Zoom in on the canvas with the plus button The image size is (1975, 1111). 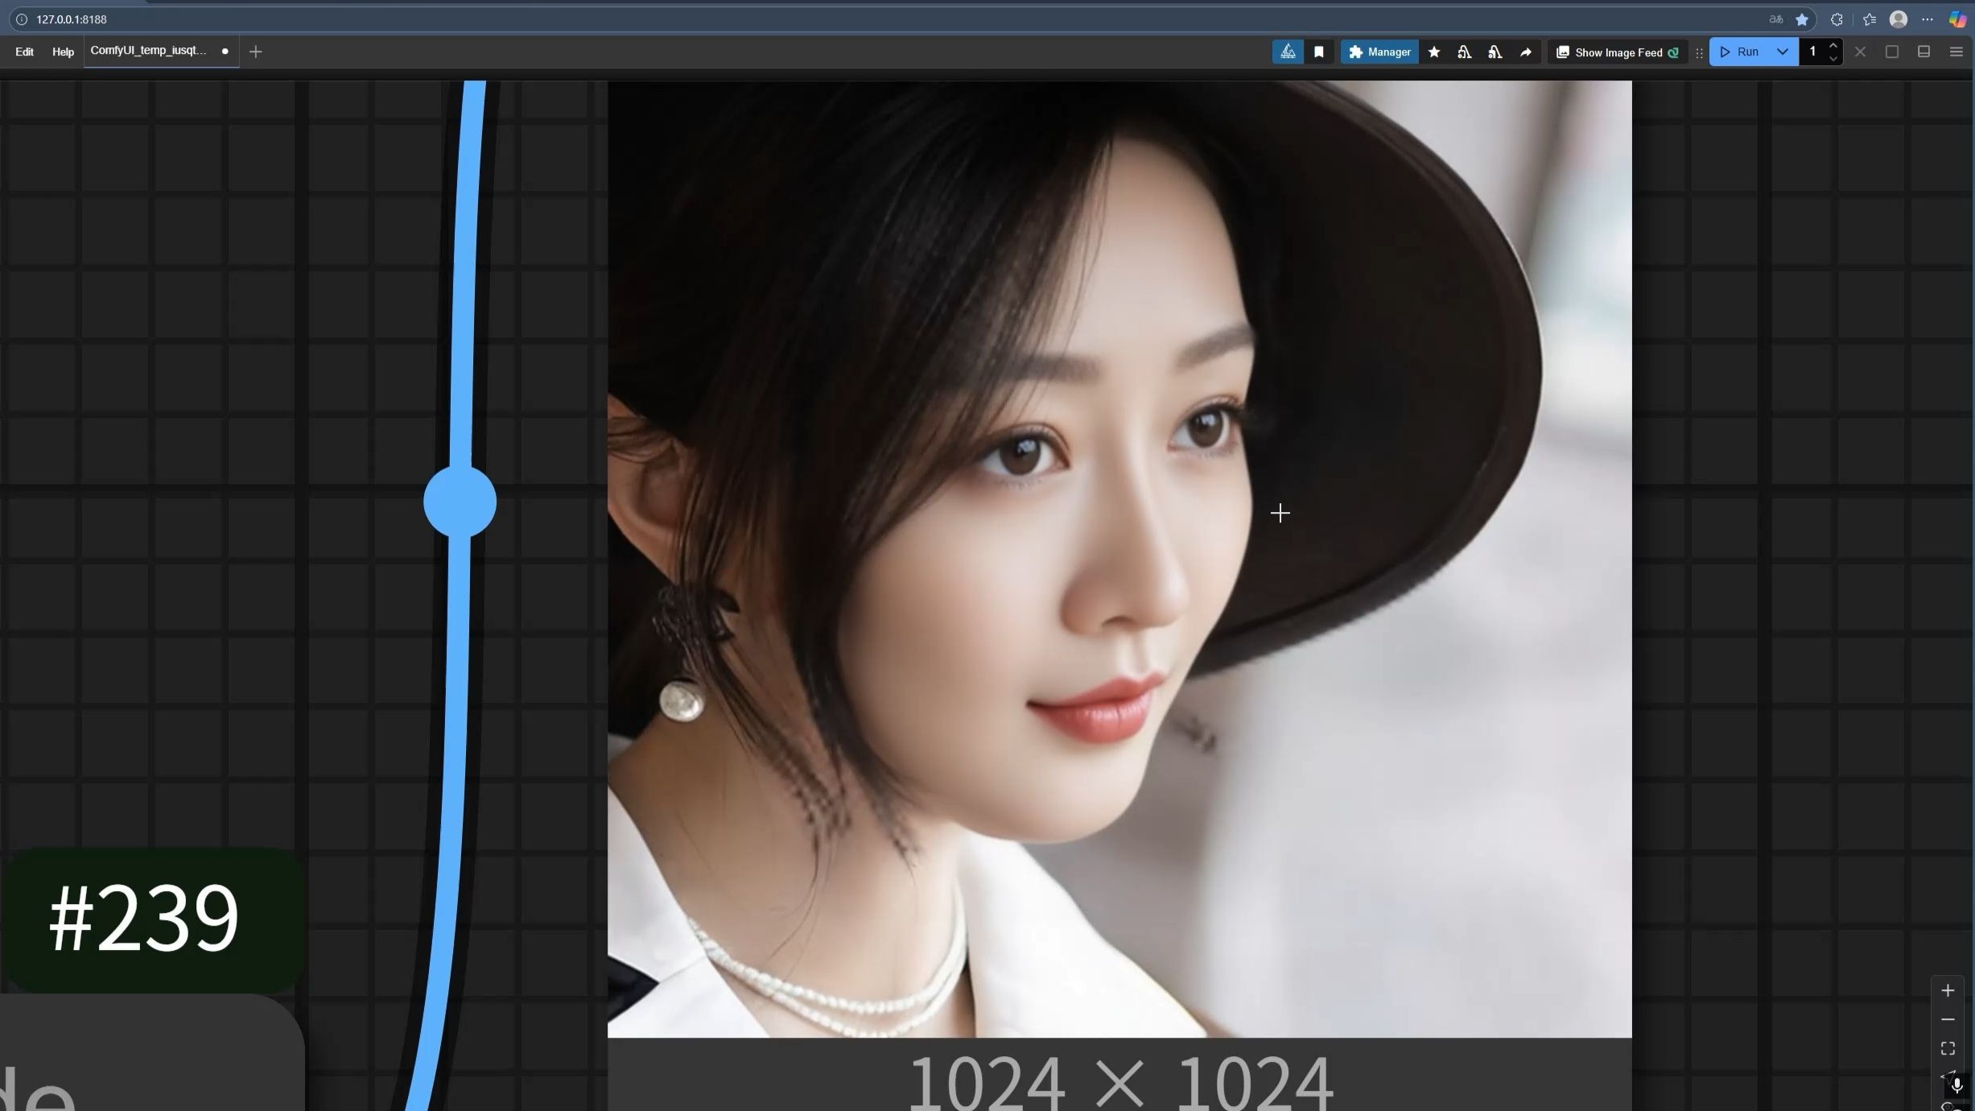pyautogui.click(x=1948, y=991)
